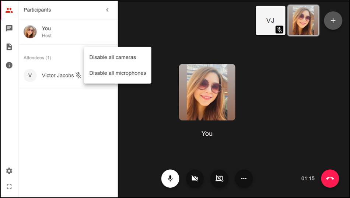Select the VJ participant video tile

[x=270, y=21]
